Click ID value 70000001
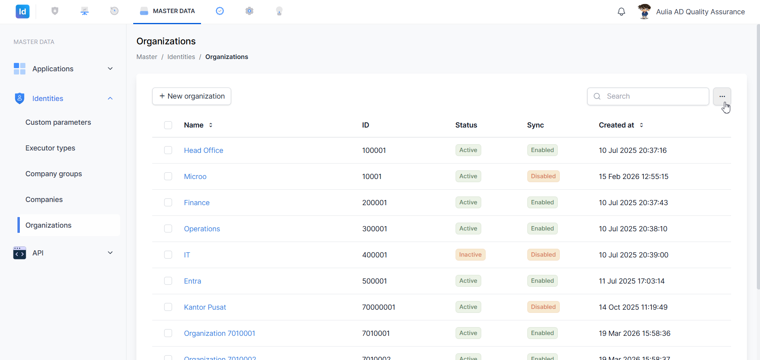This screenshot has width=760, height=360. [x=379, y=307]
